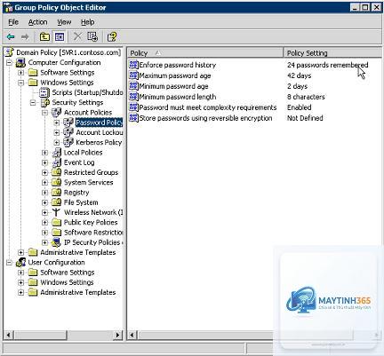This screenshot has height=356, width=384.
Task: Sort by the Policy column header
Action: (x=205, y=53)
